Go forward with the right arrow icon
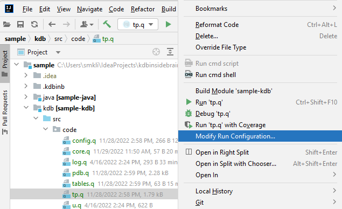The image size is (342, 209). 66,24
